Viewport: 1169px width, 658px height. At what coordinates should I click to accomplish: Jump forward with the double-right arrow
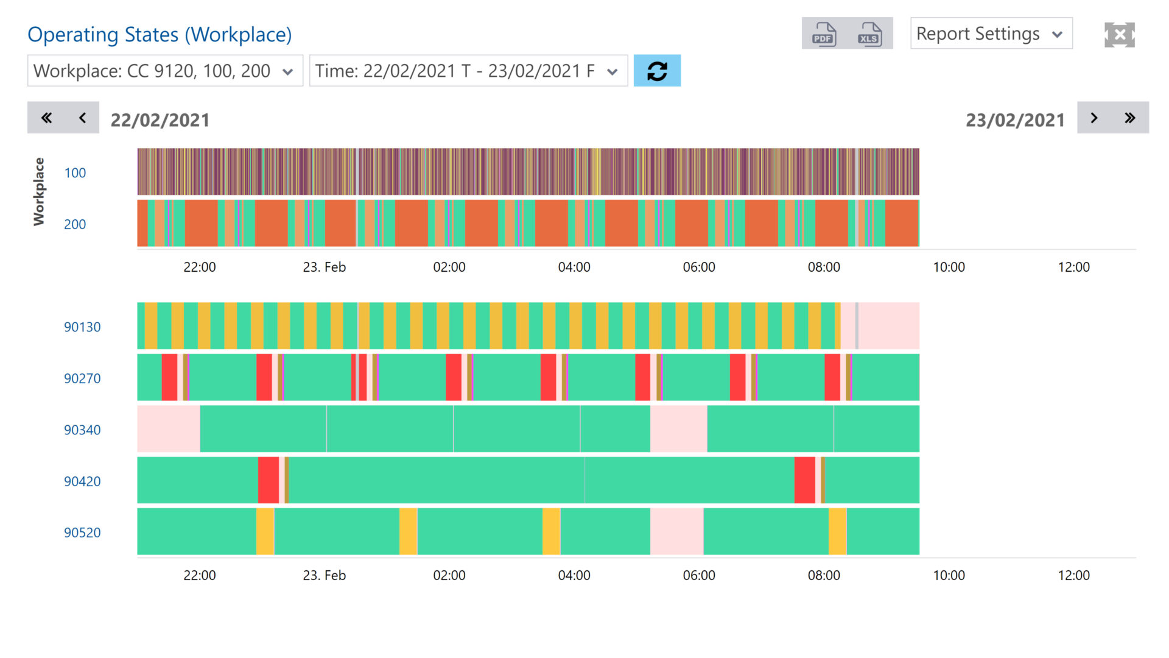click(1130, 118)
